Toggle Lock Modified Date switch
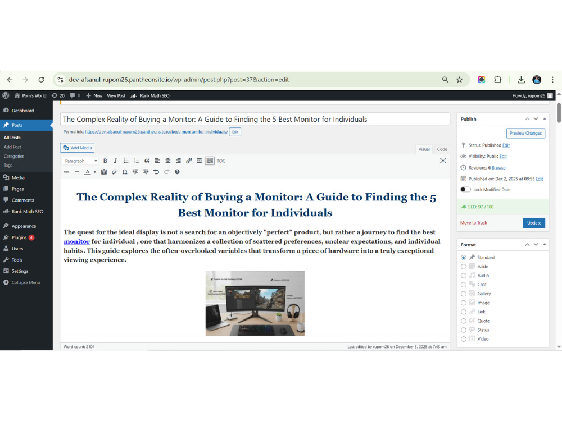 coord(465,189)
